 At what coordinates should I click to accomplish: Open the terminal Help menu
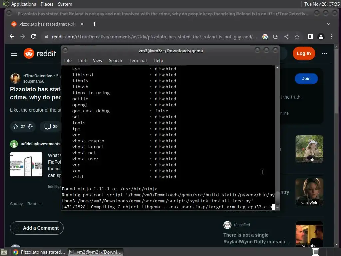pos(158,61)
